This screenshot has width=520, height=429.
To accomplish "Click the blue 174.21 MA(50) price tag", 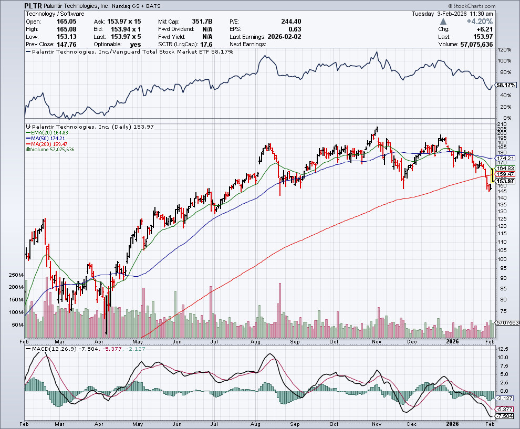I will tap(505, 158).
